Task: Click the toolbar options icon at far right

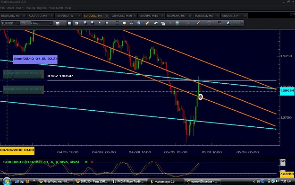Action: click(242, 23)
